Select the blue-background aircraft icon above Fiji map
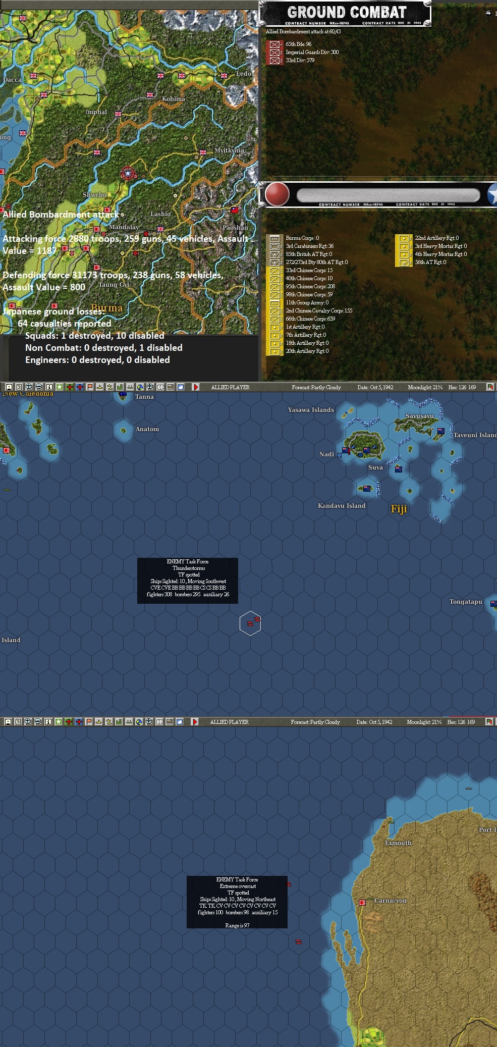This screenshot has width=497, height=1047. click(80, 387)
